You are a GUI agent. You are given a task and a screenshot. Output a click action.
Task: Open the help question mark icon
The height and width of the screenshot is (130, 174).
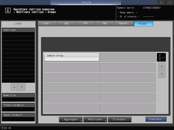170,2
